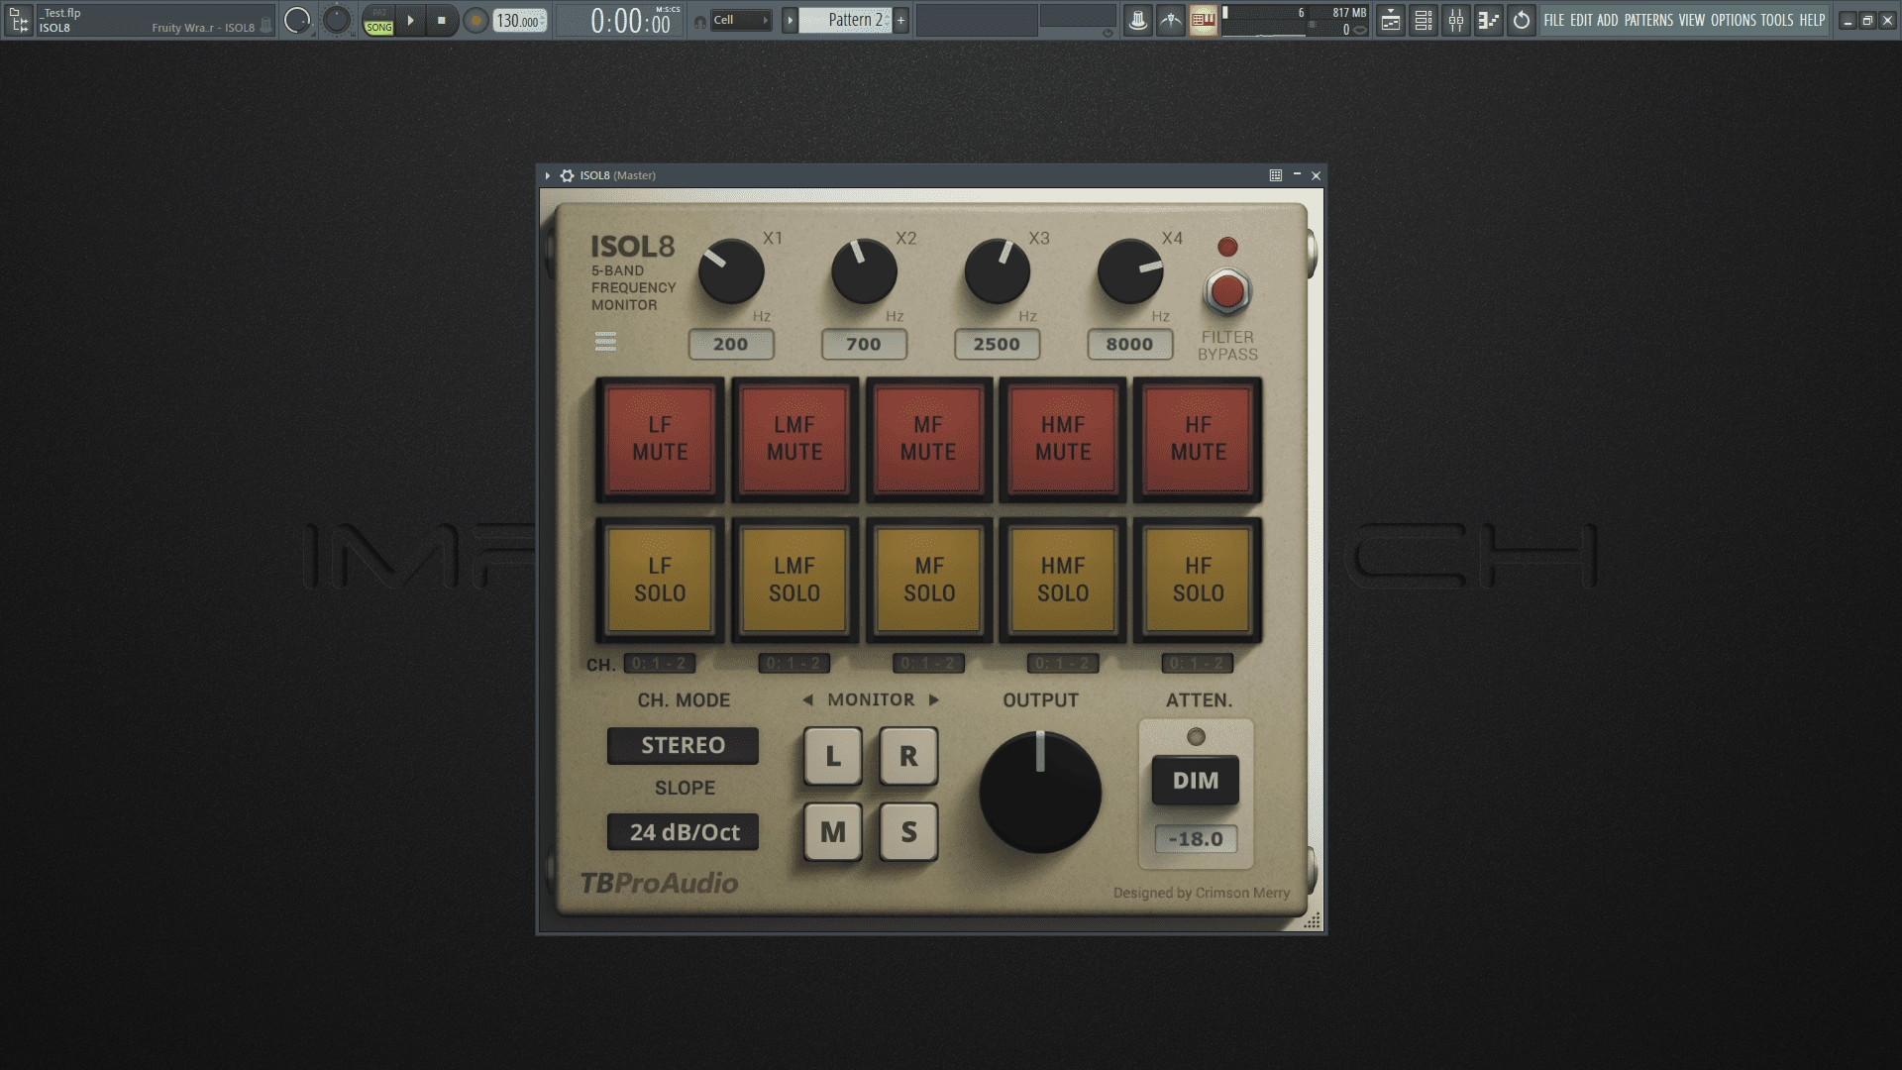Image resolution: width=1902 pixels, height=1070 pixels.
Task: Toggle the wait-for-input icon
Action: click(x=1171, y=20)
